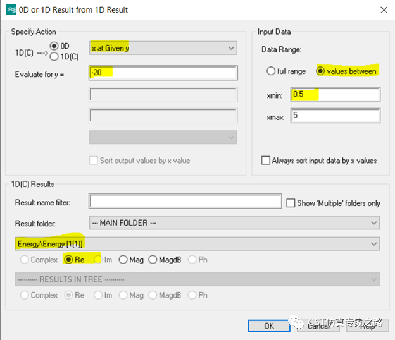Open the RESULTS IN TREE dropdown
Image resolution: width=395 pixels, height=340 pixels.
(x=197, y=279)
